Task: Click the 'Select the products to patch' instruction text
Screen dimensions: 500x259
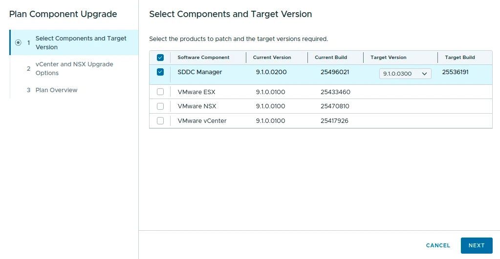Action: tap(239, 39)
